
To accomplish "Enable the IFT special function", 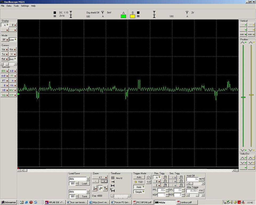I will point(5,81).
